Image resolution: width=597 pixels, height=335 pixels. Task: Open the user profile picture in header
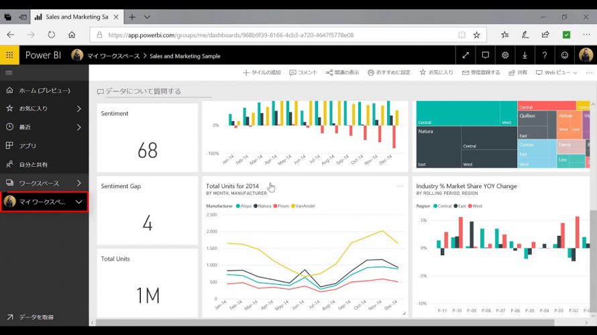click(586, 55)
